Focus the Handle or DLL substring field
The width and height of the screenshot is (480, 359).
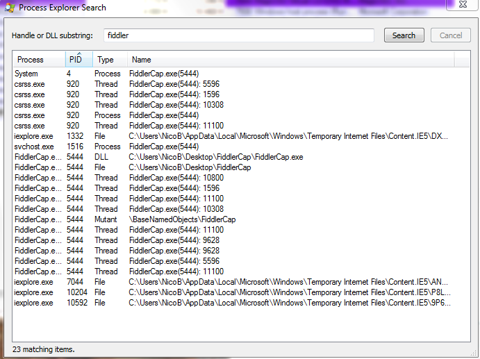(239, 35)
